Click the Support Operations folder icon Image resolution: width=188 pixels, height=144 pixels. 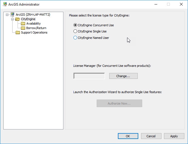click(x=18, y=32)
